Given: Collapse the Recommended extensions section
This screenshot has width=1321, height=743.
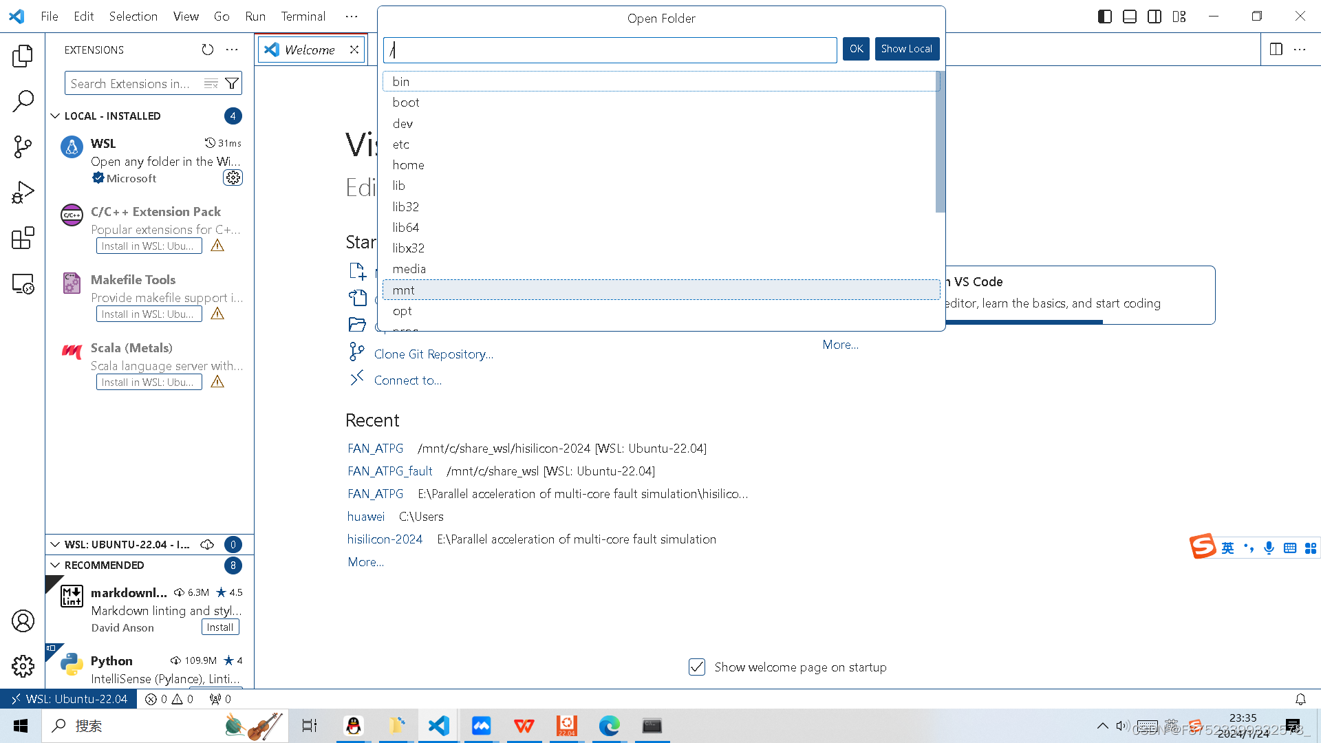Looking at the screenshot, I should pos(55,565).
